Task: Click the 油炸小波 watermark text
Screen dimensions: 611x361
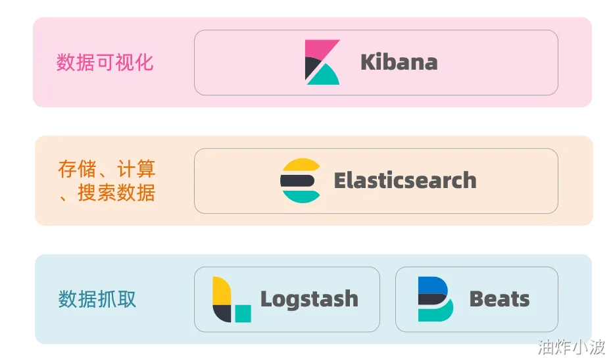Action: tap(571, 347)
